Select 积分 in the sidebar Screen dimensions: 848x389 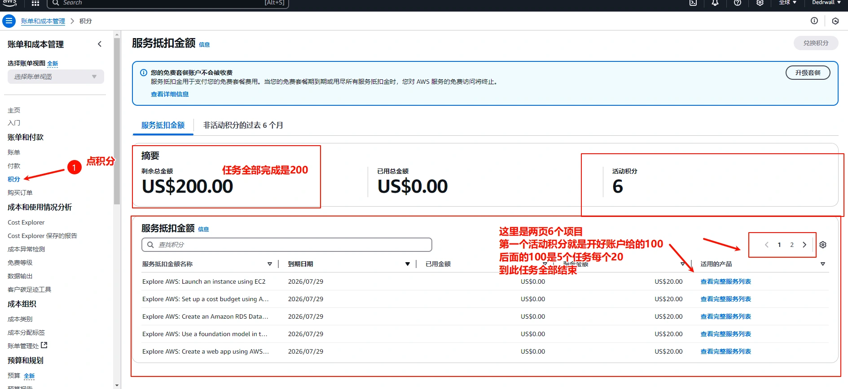[x=14, y=179]
